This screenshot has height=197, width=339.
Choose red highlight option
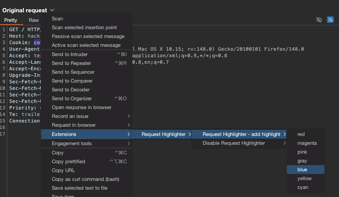click(x=301, y=134)
